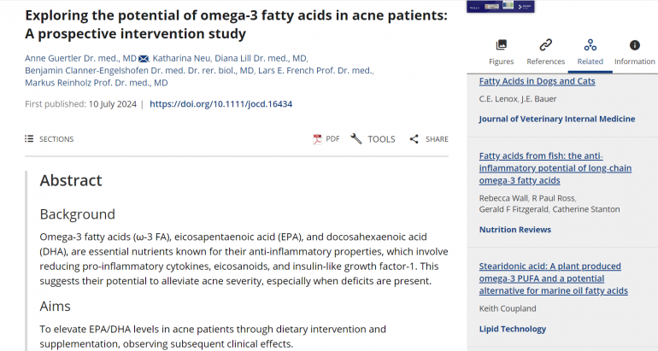Screen dimensions: 658x351
Task: Open the article DOI link
Action: (220, 104)
